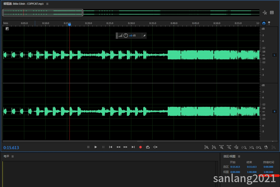Edit the selection start time field
Image resolution: width=280 pixels, height=187 pixels.
click(x=235, y=167)
